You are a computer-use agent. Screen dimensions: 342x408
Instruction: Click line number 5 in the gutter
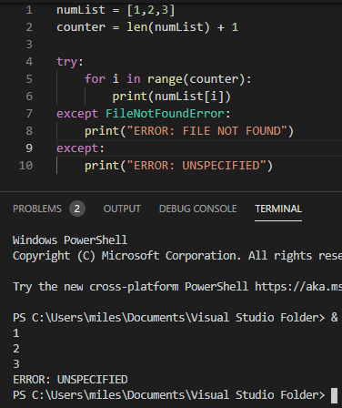pyautogui.click(x=29, y=79)
